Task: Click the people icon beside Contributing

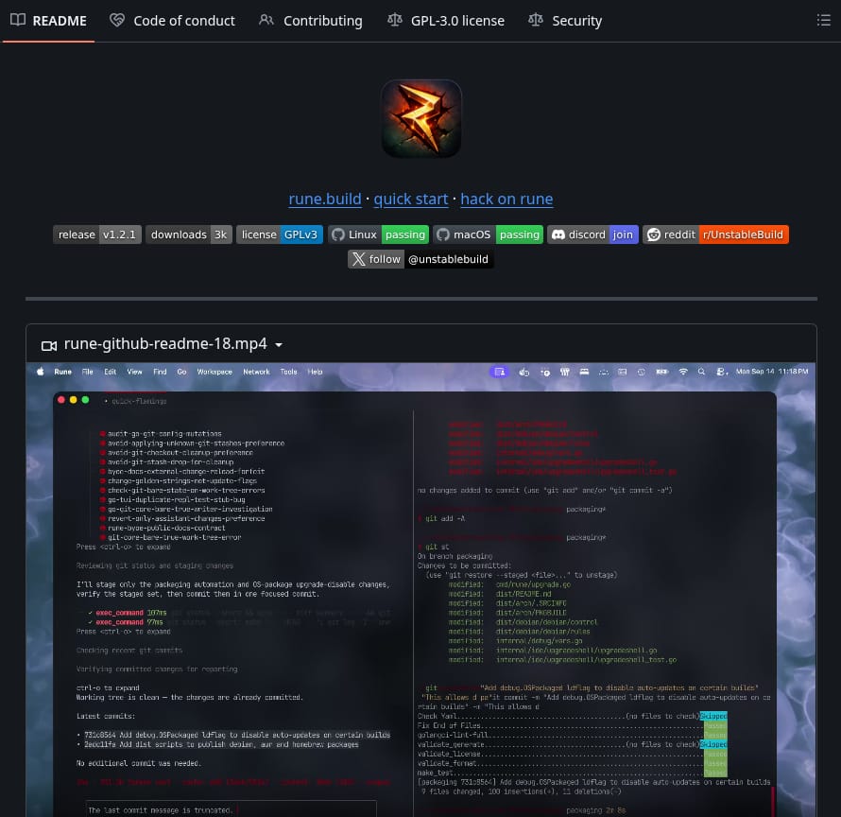Action: [266, 20]
